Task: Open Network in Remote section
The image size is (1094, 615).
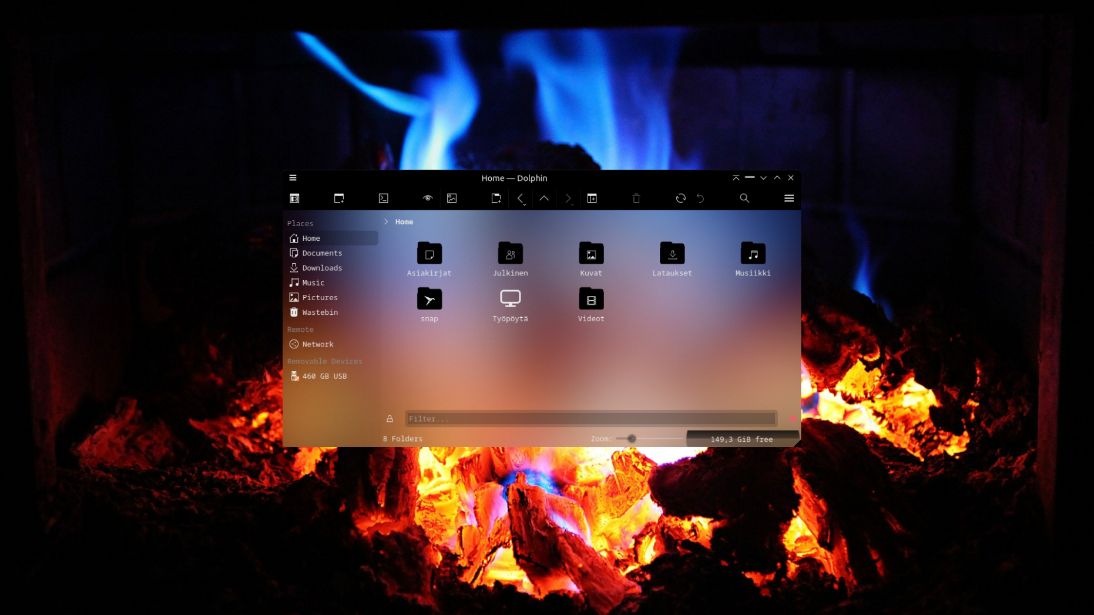Action: point(333,344)
